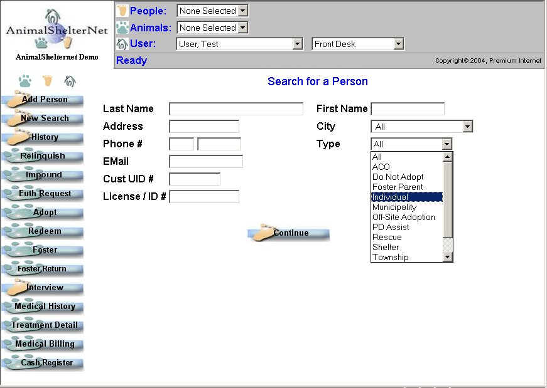This screenshot has width=547, height=388.
Task: Click the AnimalShelterNet logo
Action: tap(57, 30)
